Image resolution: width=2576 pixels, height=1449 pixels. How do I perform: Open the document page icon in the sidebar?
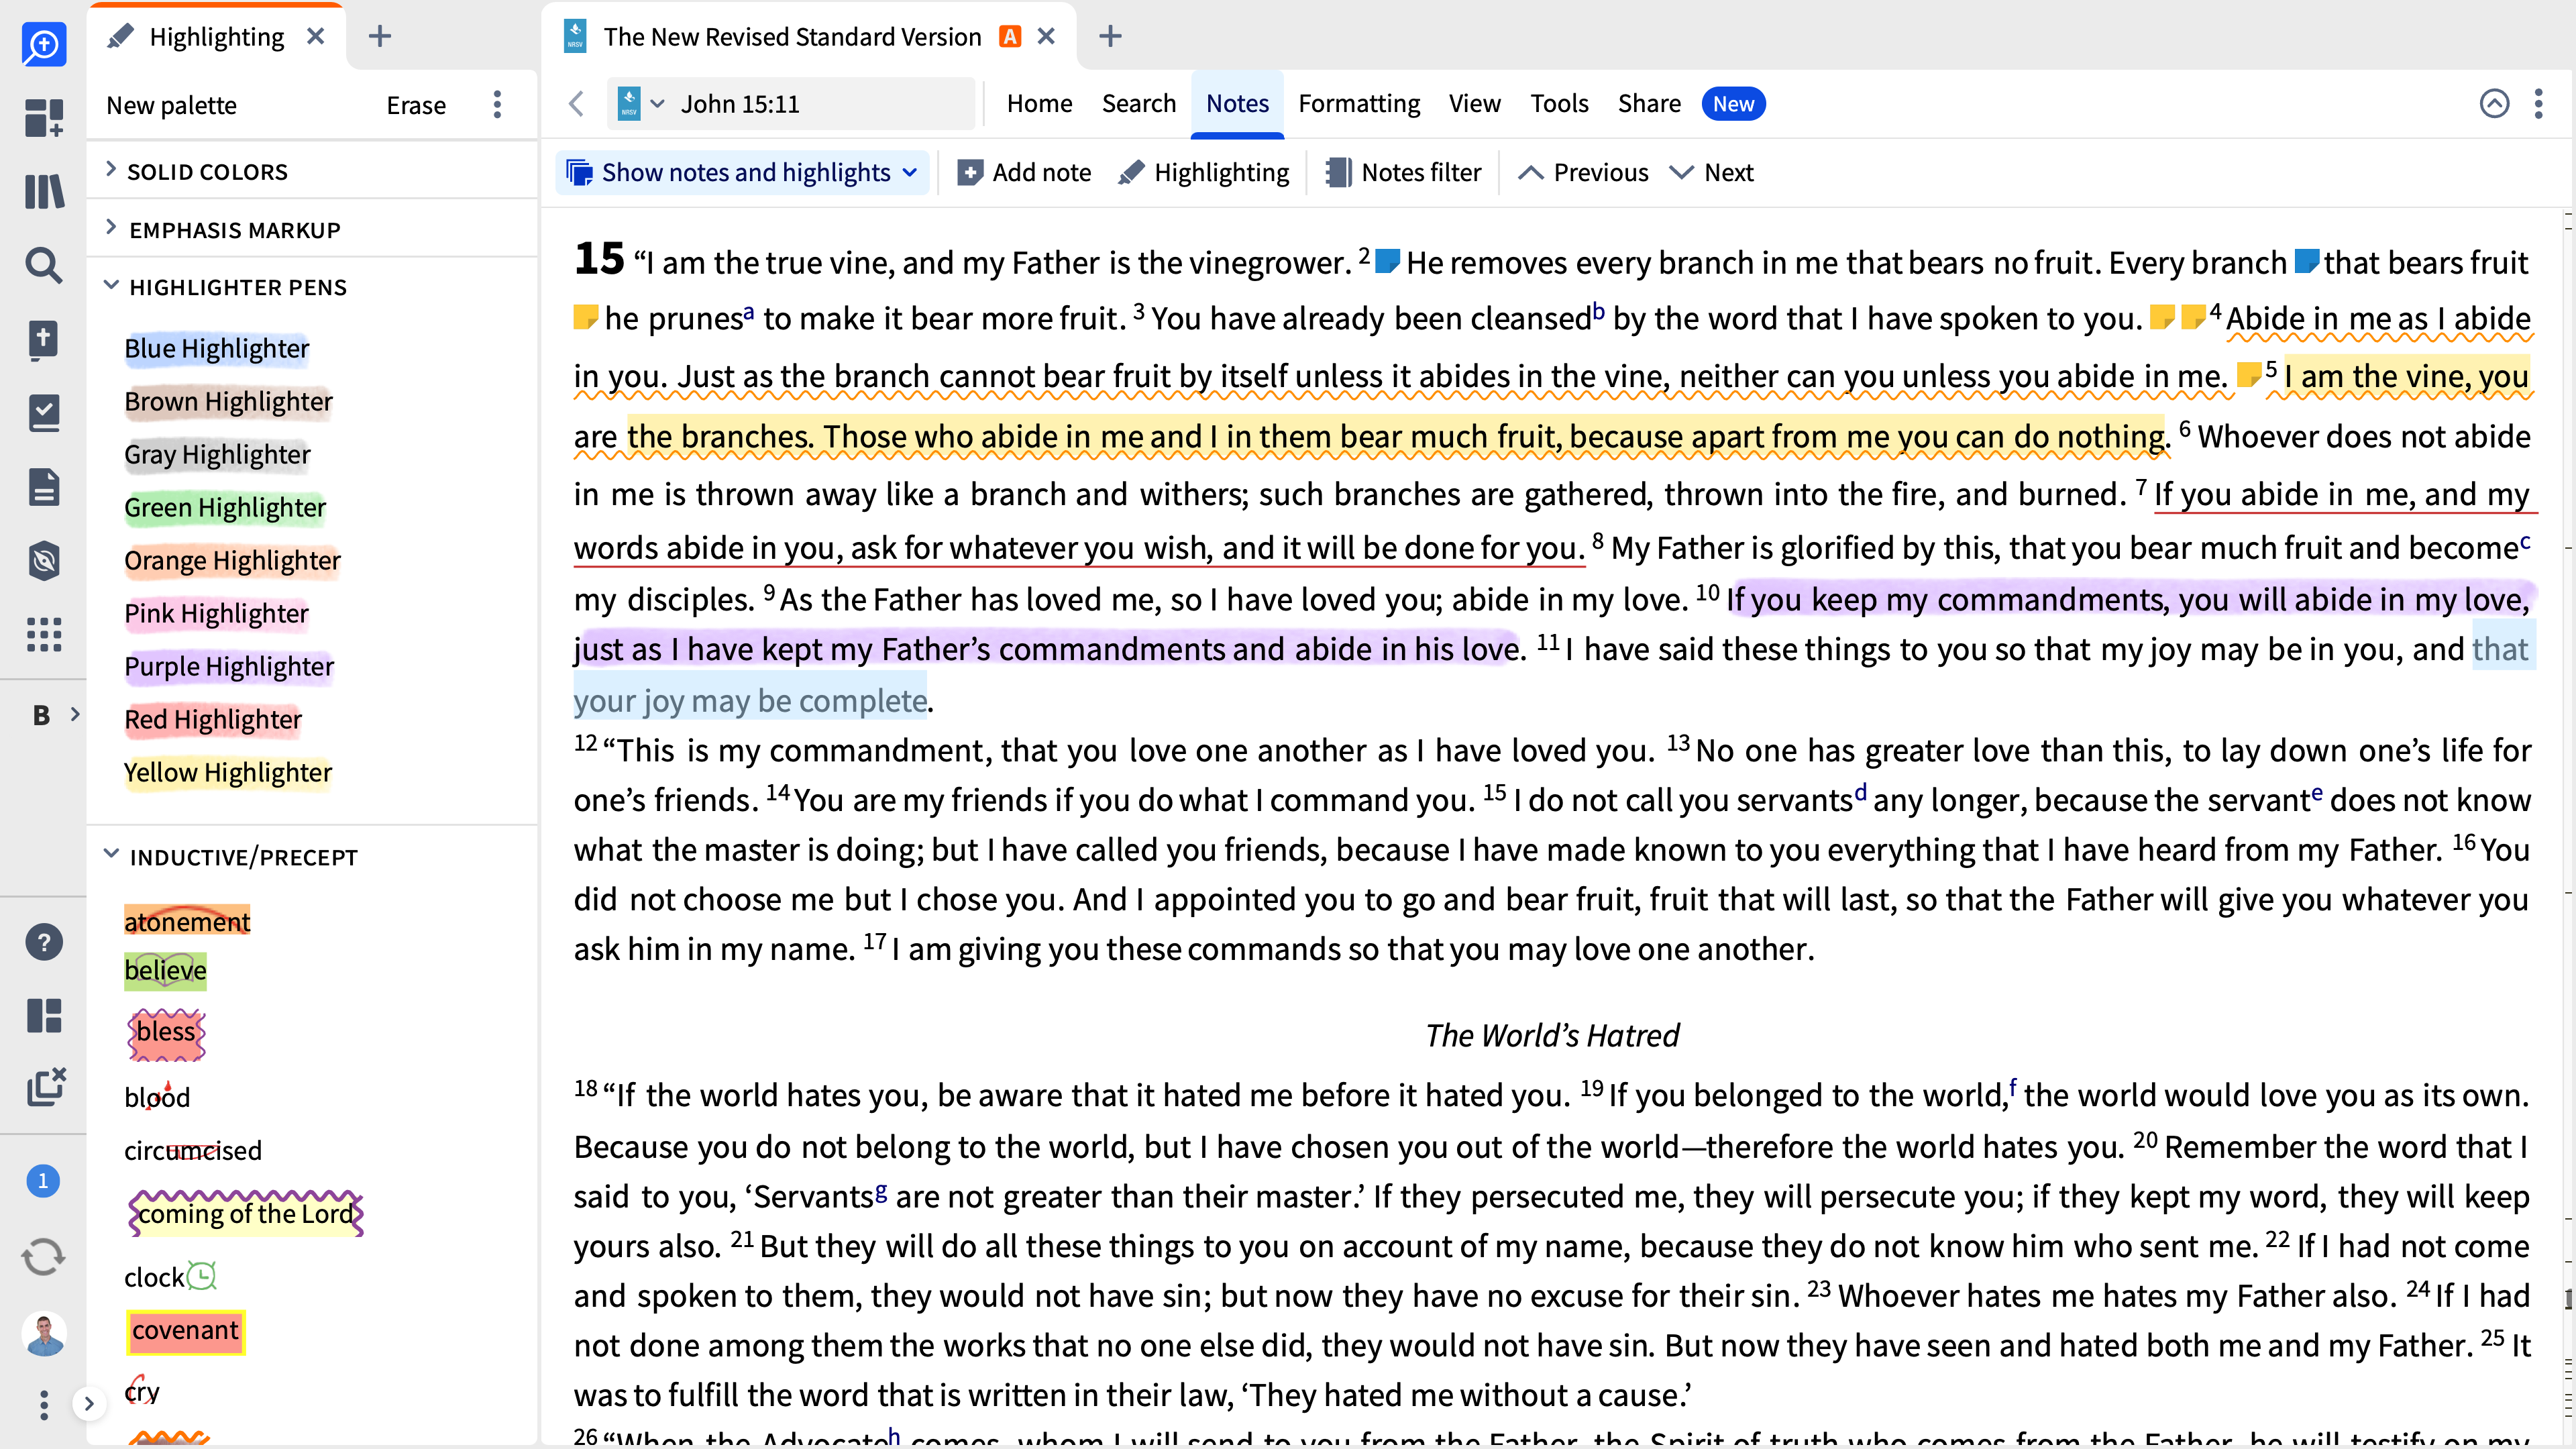(x=43, y=487)
